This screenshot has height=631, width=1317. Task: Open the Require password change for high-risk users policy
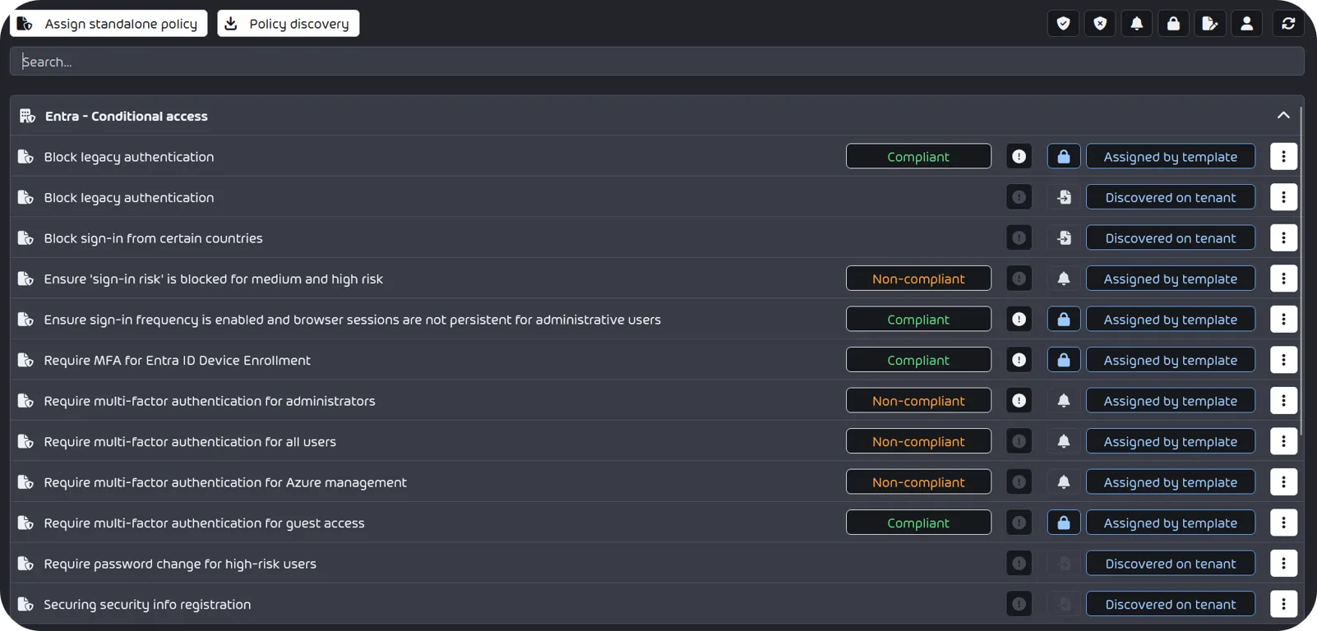tap(180, 564)
